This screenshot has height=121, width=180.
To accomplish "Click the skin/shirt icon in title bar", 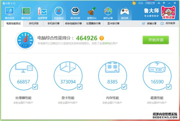I will click(159, 3).
